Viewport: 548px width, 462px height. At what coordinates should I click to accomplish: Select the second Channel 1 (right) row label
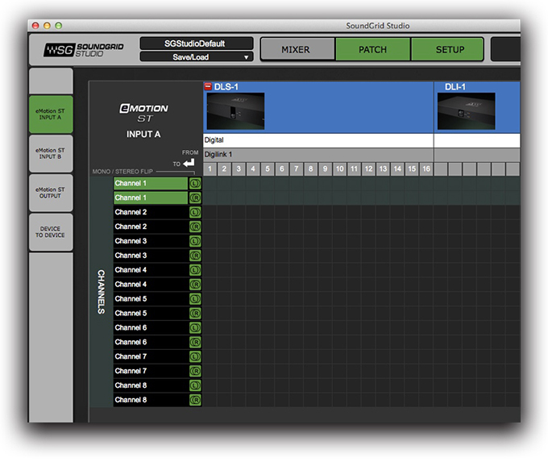point(151,198)
